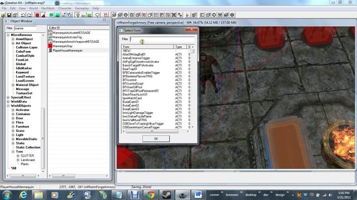
Task: Click OK in Select Form dialog
Action: pyautogui.click(x=156, y=138)
